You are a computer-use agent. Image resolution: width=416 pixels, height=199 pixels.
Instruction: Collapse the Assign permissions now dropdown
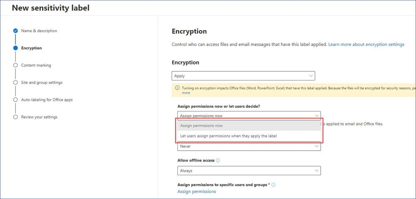(249, 116)
